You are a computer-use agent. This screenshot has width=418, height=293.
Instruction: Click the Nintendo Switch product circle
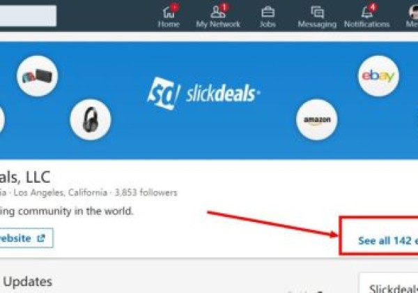click(x=37, y=76)
